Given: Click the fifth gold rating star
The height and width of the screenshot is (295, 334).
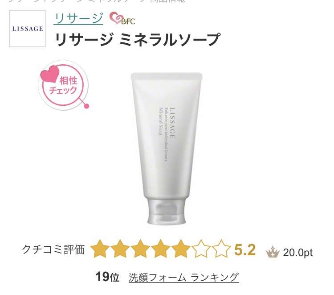Looking at the screenshot, I should point(181,249).
